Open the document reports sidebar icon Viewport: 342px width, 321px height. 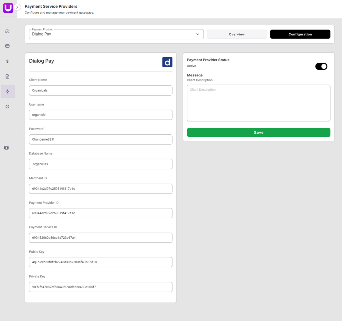tap(7, 76)
